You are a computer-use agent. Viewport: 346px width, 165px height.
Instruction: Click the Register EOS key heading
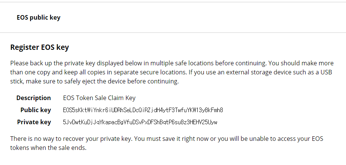click(39, 48)
